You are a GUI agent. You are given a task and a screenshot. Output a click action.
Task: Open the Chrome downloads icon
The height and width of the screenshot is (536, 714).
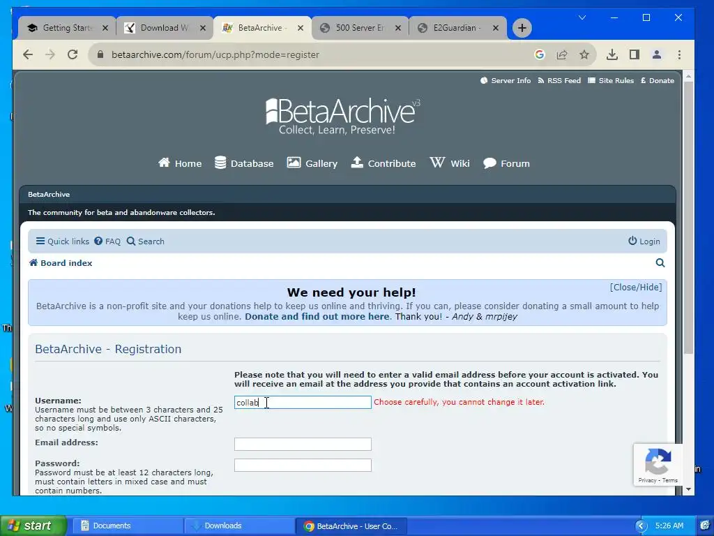pyautogui.click(x=612, y=54)
